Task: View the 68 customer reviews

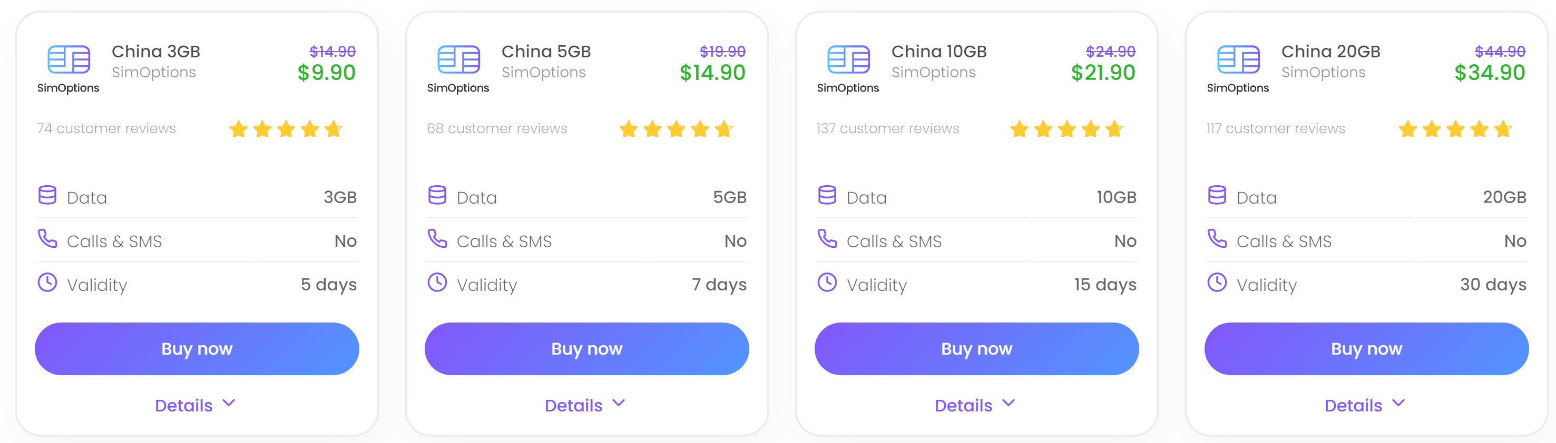Action: click(x=496, y=128)
